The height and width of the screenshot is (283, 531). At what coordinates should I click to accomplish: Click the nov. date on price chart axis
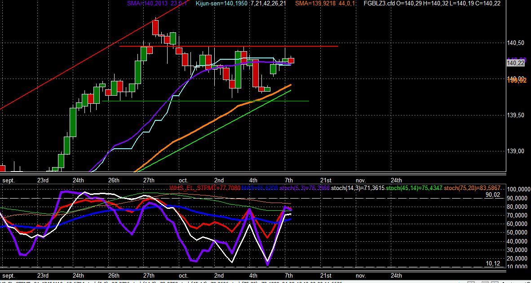[x=361, y=180]
